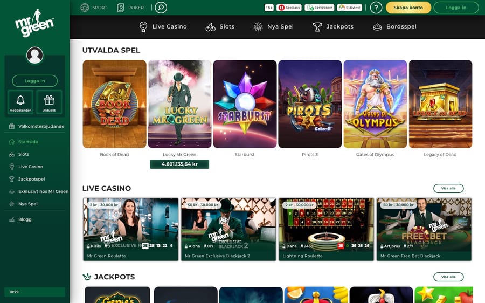Open Meddelanden bell notifications
485x303 pixels.
[x=20, y=102]
